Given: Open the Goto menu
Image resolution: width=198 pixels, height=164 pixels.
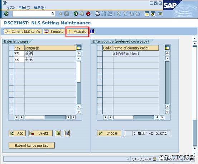Looking at the screenshot, I should (x=11, y=7).
